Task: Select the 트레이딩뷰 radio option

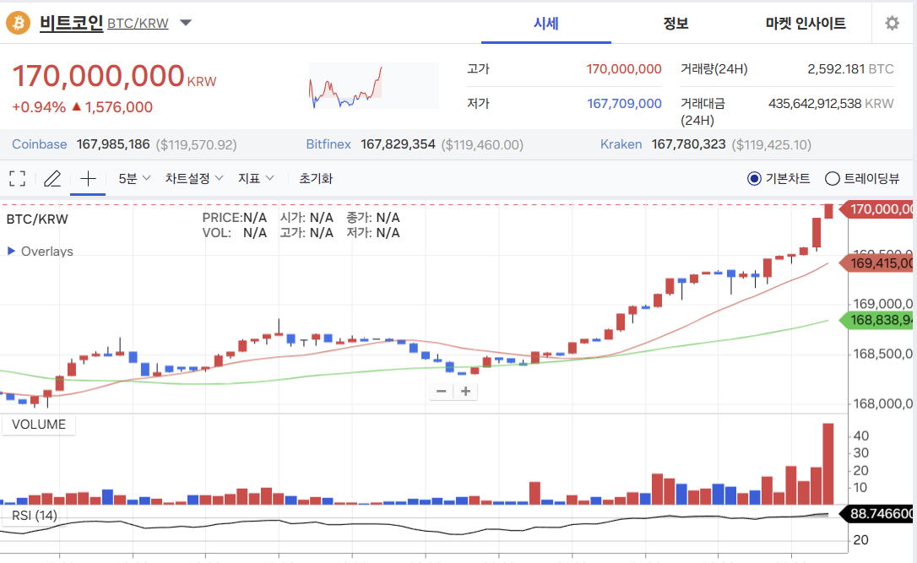Action: (832, 178)
